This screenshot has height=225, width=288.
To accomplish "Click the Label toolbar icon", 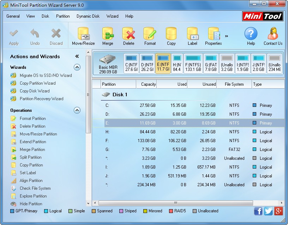I will pyautogui.click(x=192, y=34).
